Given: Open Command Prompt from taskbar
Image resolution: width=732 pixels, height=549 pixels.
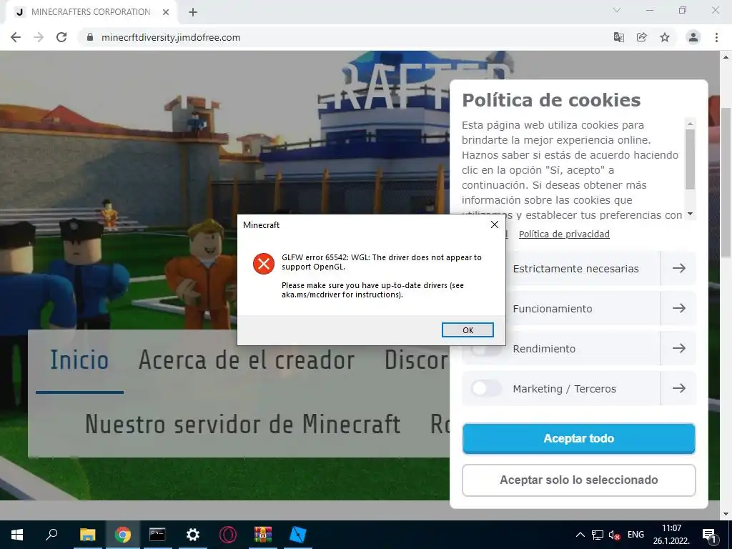Looking at the screenshot, I should point(157,535).
